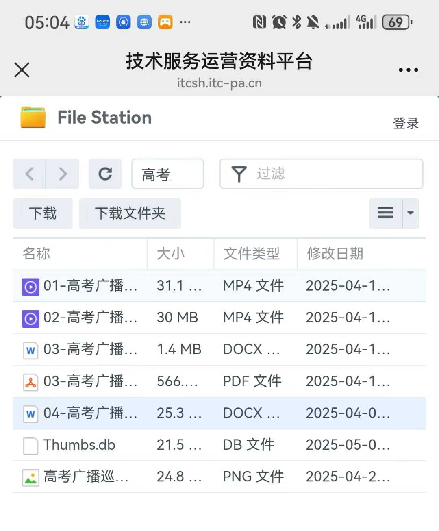439x531 pixels.
Task: Click the 高考 folder path box
Action: (167, 174)
